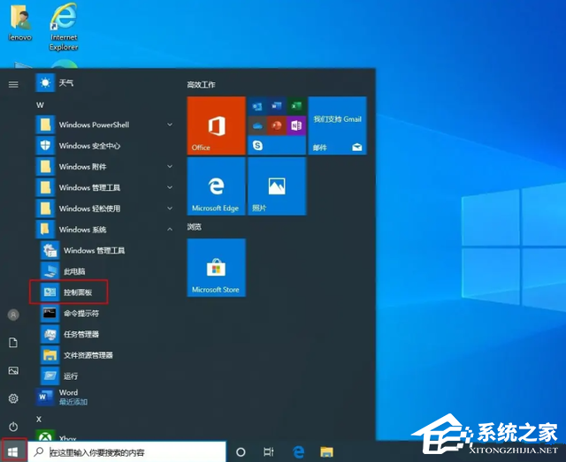
Task: Click Outlook icon in Office tile group
Action: coord(257,106)
